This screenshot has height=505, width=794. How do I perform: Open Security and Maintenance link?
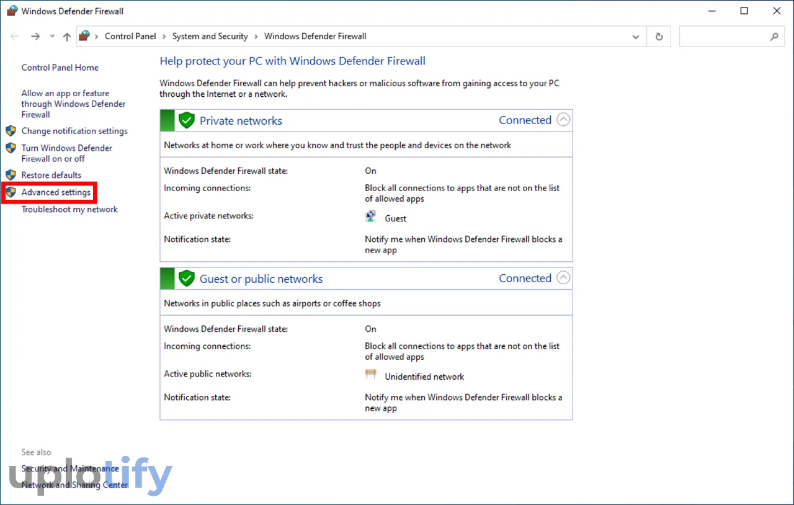click(x=70, y=468)
